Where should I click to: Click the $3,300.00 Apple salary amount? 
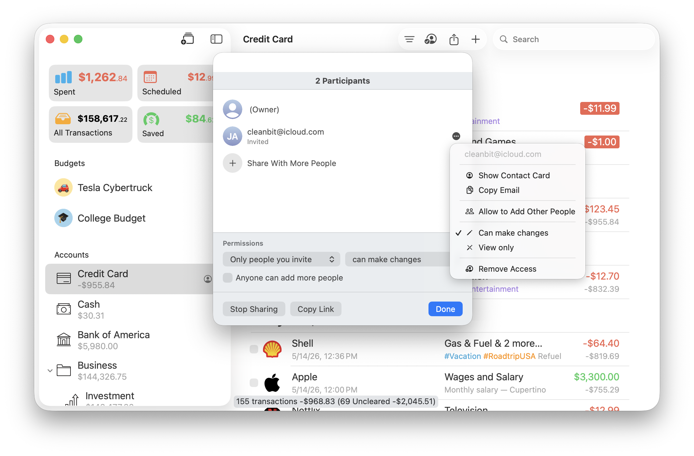click(596, 377)
